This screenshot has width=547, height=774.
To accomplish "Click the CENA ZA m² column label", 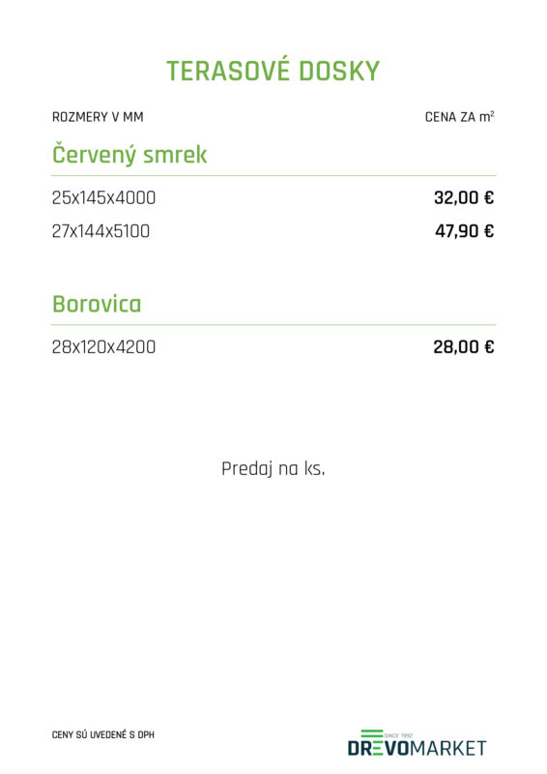I will pyautogui.click(x=460, y=117).
